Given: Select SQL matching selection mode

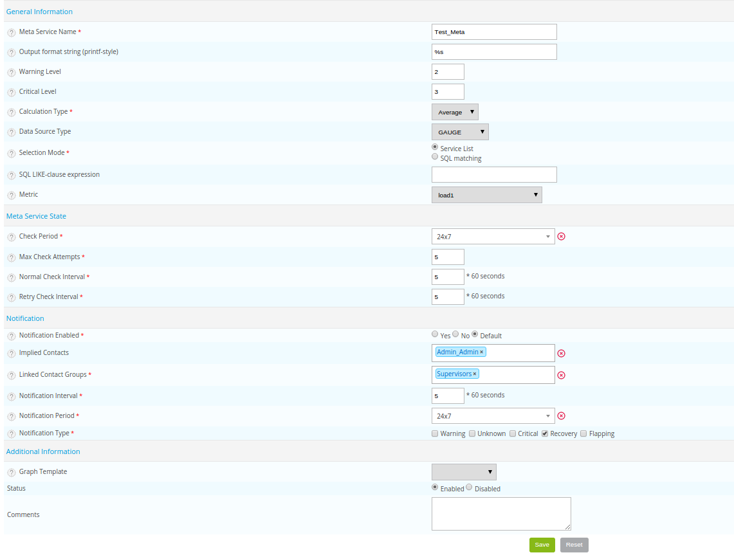Looking at the screenshot, I should 436,157.
